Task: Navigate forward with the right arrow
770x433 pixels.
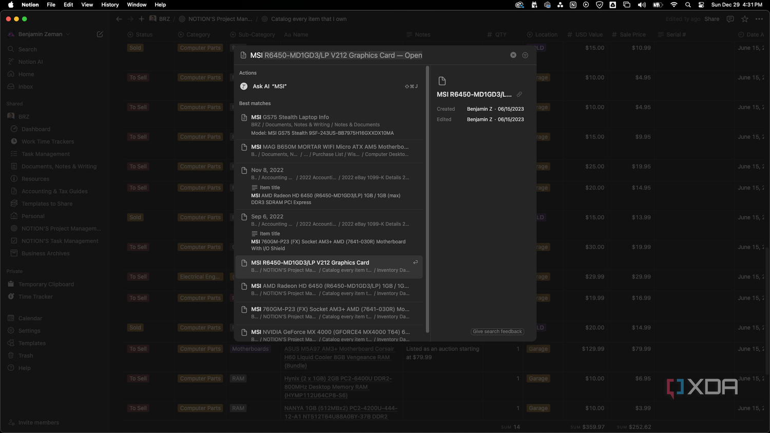Action: [130, 19]
